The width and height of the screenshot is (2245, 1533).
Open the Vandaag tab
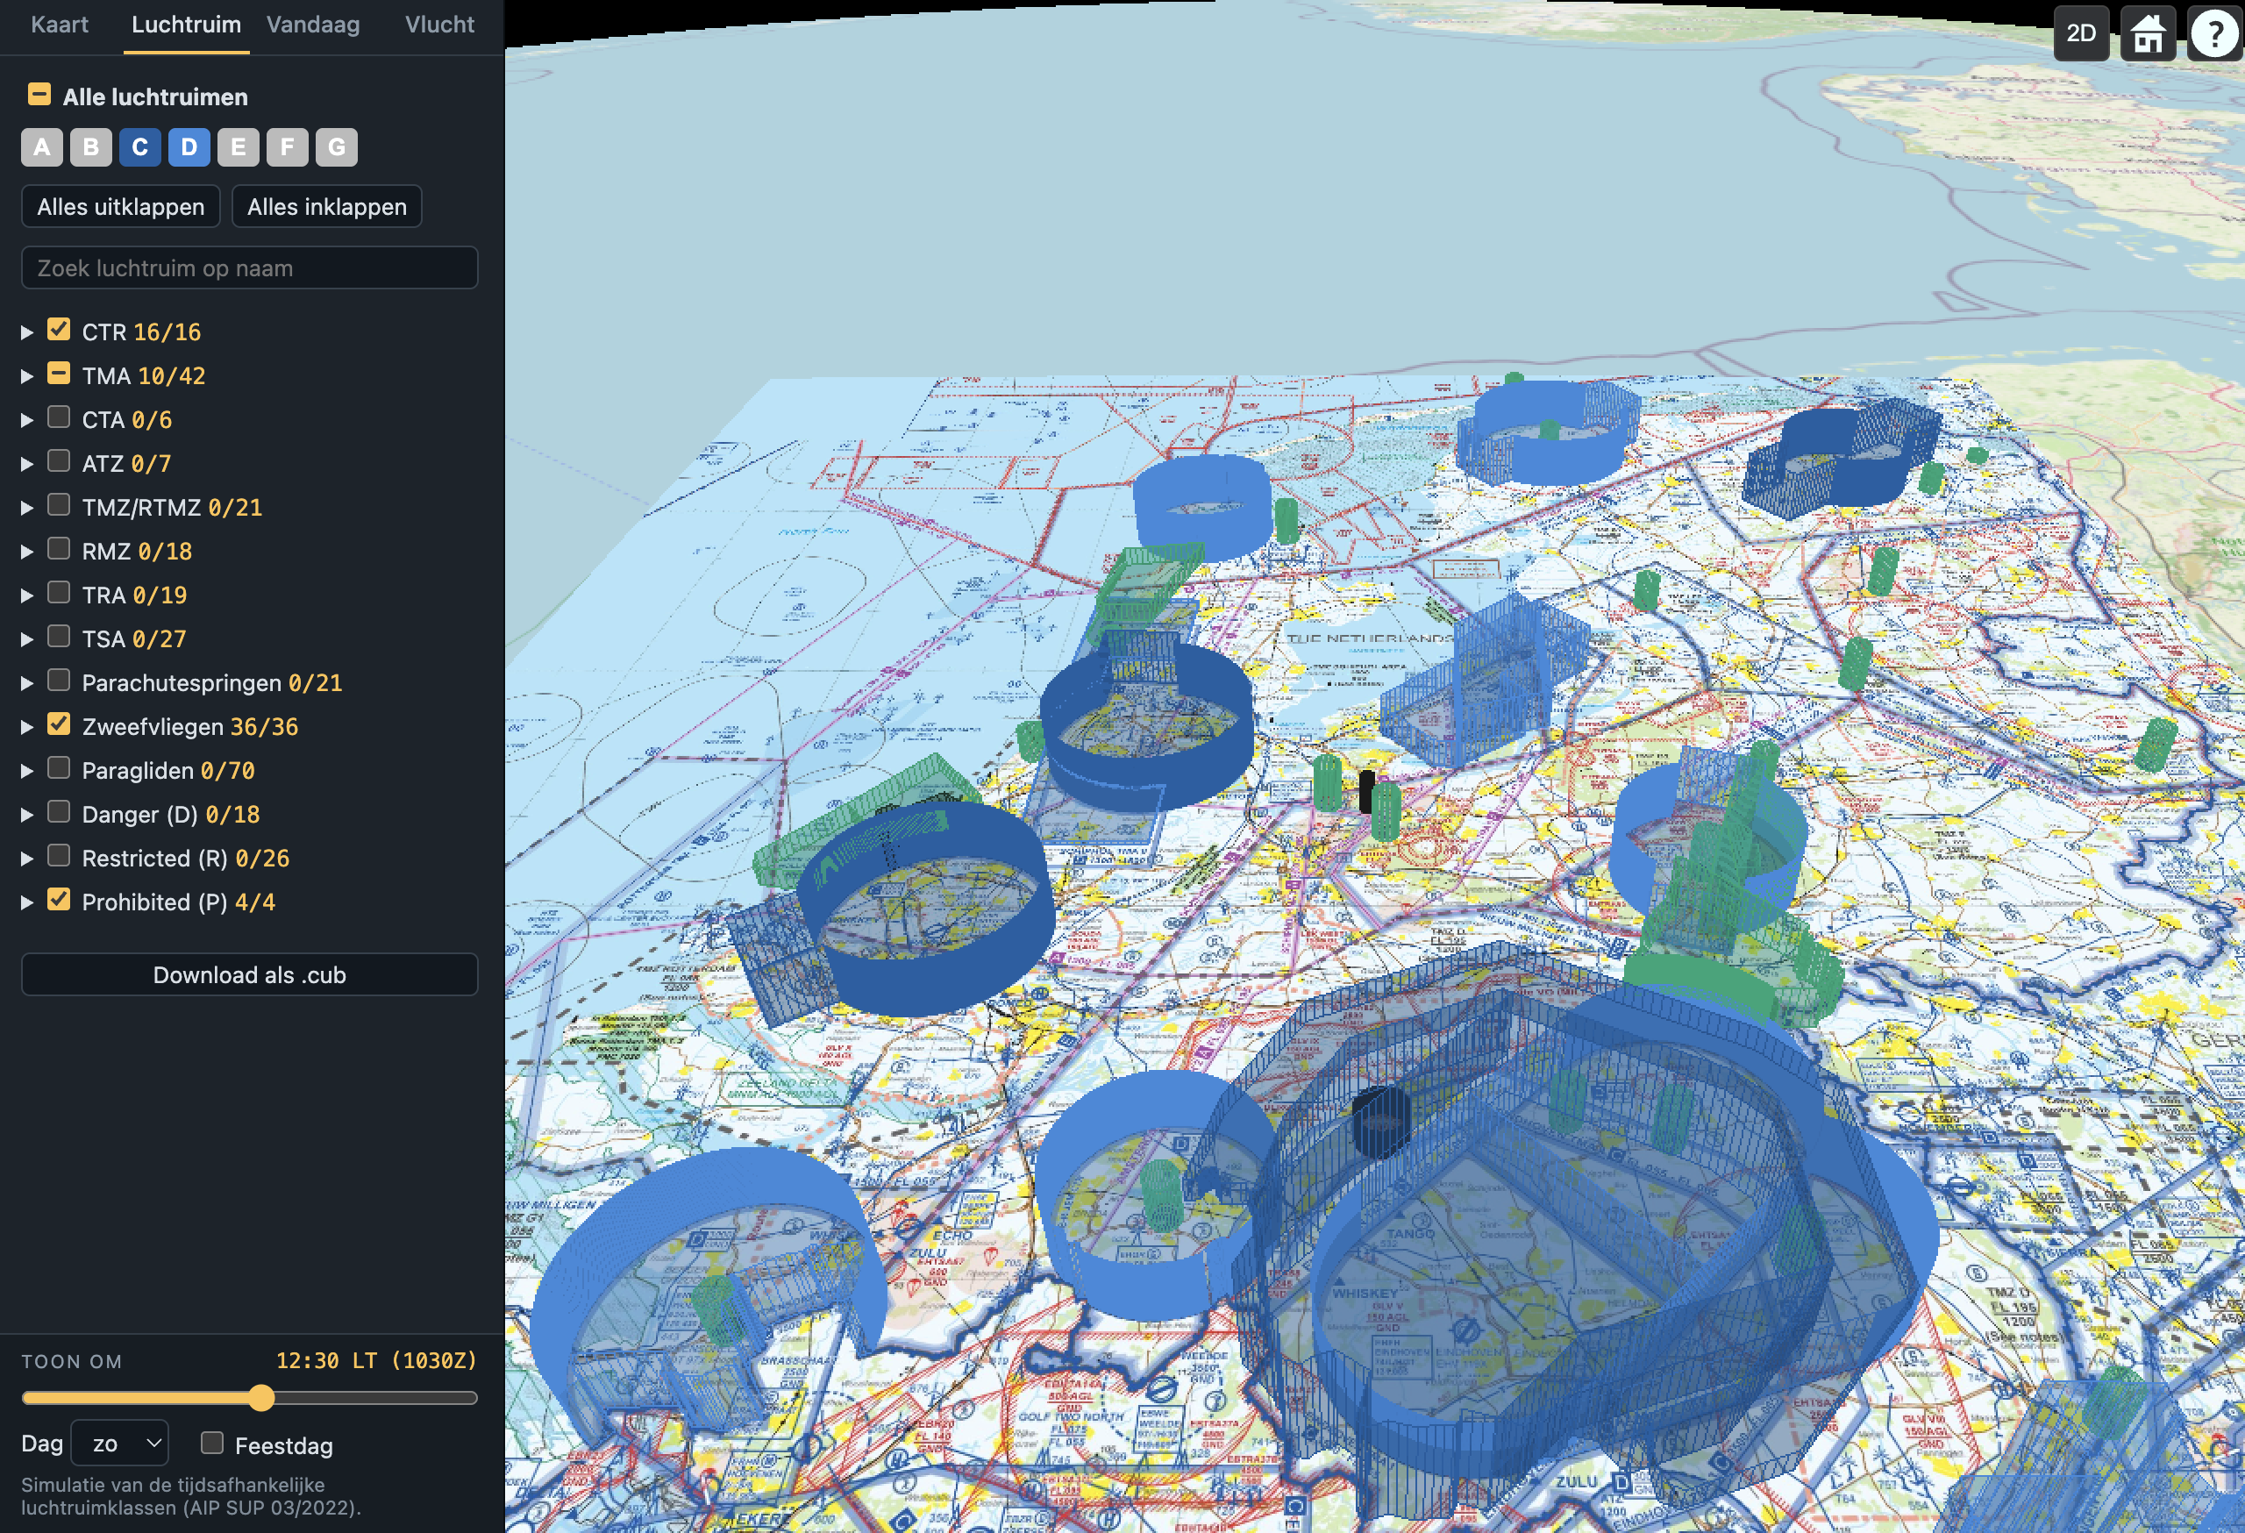[313, 25]
